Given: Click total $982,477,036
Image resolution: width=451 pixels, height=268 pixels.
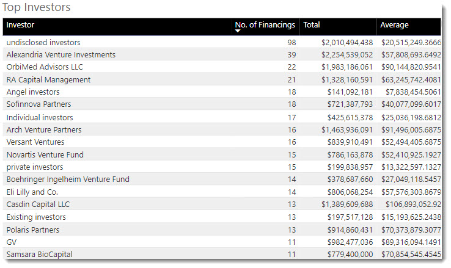Looking at the screenshot, I should click(x=350, y=242).
